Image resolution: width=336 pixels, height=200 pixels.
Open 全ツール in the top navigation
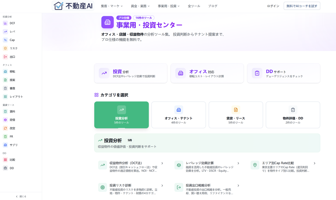[194, 6]
